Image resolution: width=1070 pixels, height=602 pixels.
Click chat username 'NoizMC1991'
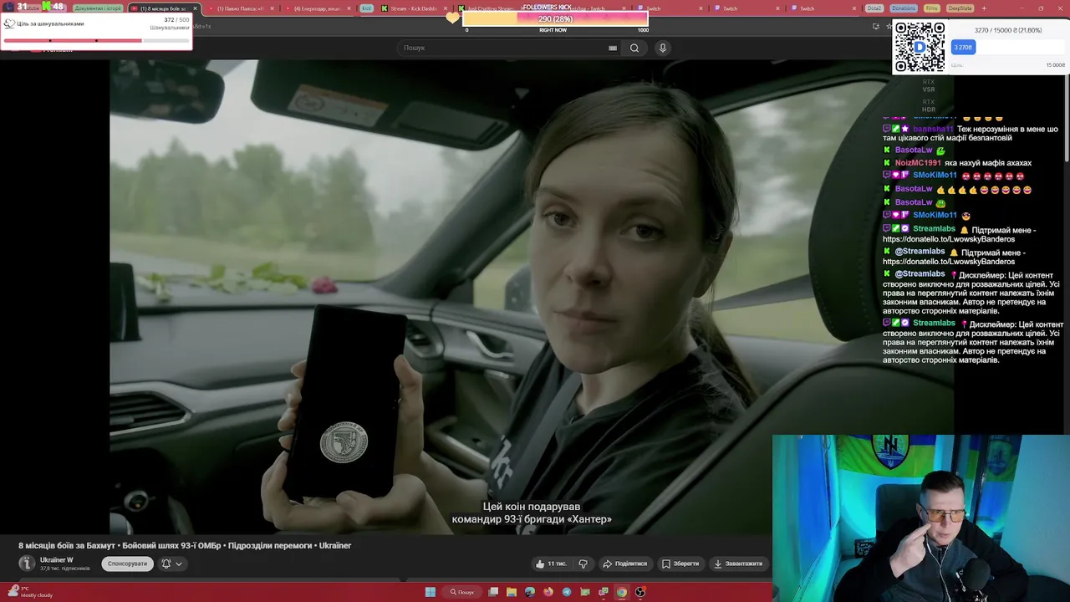tap(918, 163)
